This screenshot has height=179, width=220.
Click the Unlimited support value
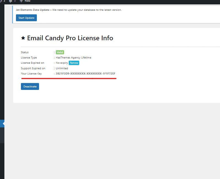(62, 68)
